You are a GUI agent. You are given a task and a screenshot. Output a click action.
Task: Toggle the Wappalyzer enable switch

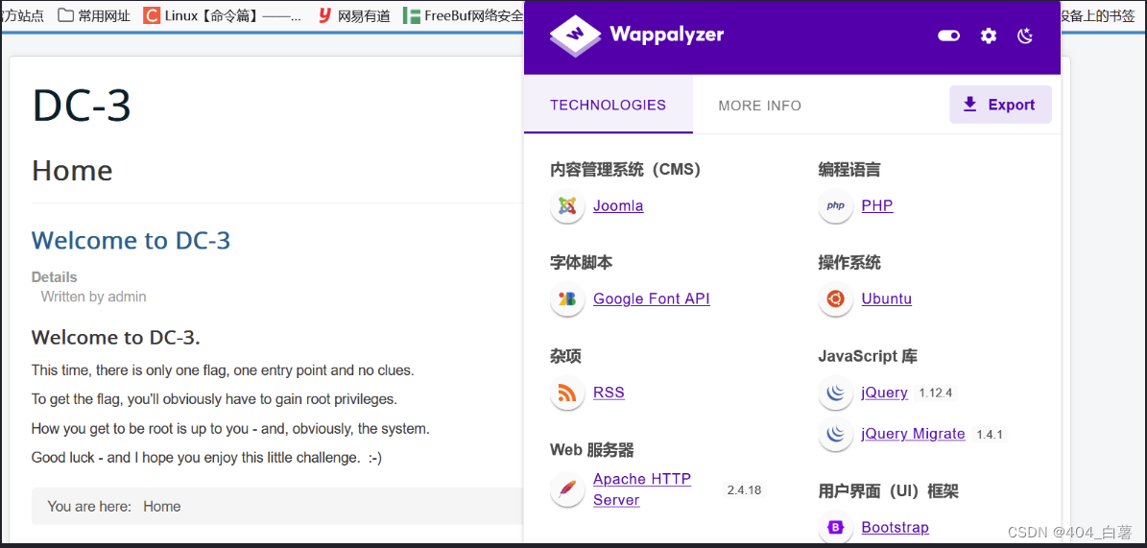pos(948,36)
